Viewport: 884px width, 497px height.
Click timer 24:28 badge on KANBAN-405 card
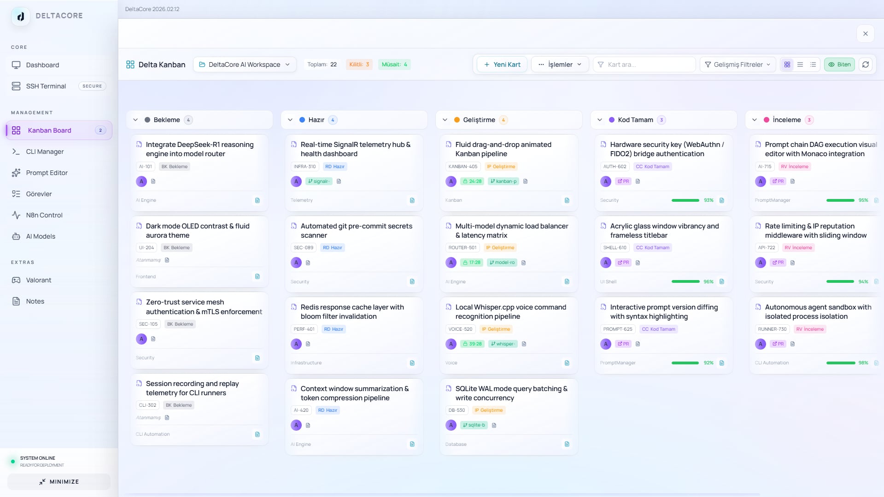point(472,181)
